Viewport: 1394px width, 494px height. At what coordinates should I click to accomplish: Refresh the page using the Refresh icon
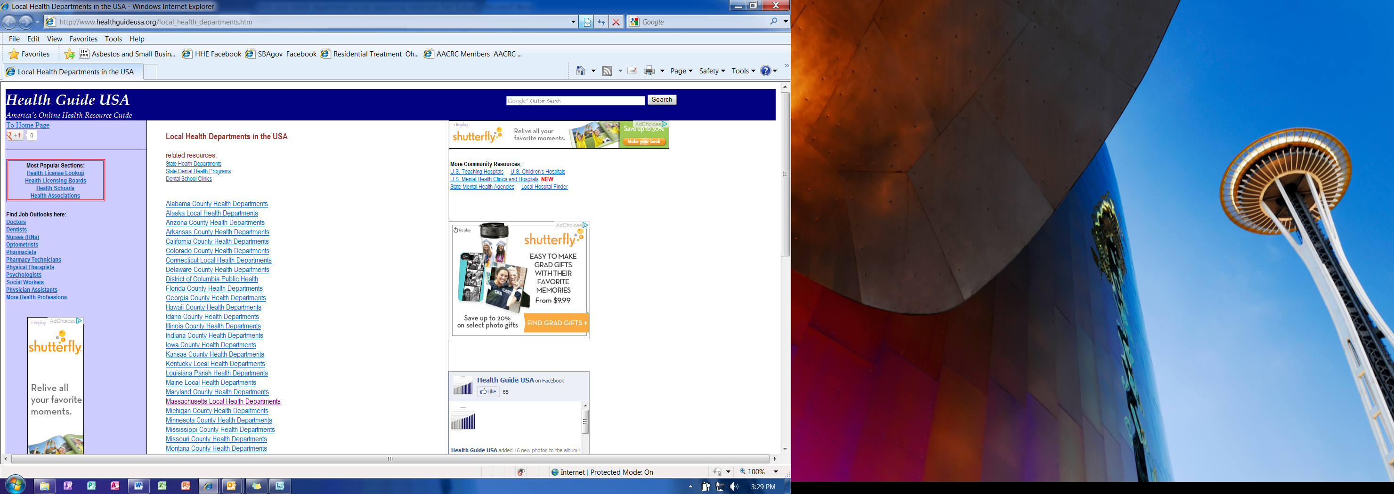pos(601,22)
